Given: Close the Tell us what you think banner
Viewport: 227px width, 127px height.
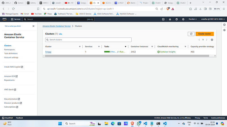Looking at the screenshot, I should pyautogui.click(x=33, y=26).
